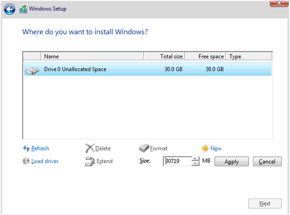The width and height of the screenshot is (290, 215).
Task: Sort by the Name column header
Action: (92, 56)
